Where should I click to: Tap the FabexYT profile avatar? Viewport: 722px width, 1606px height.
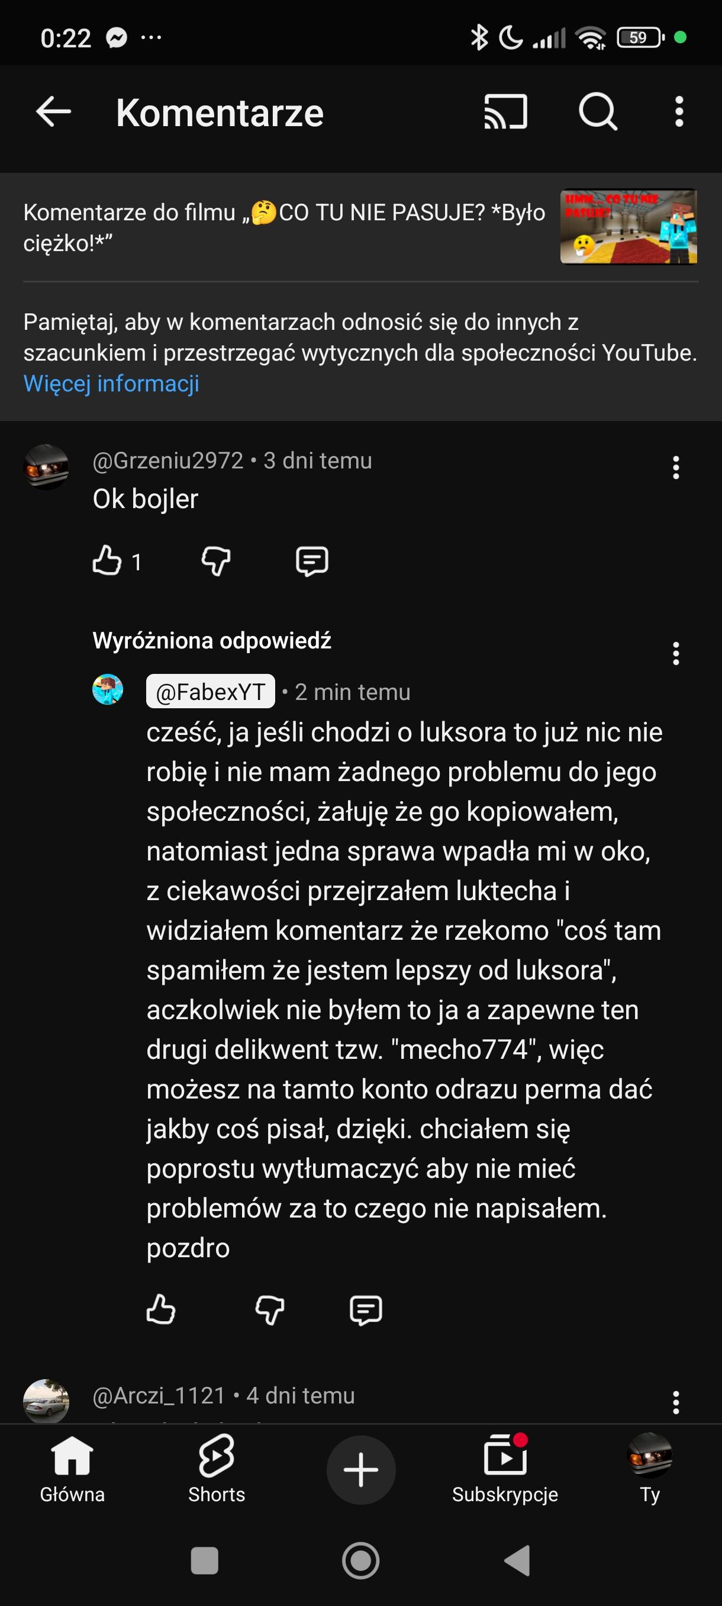pyautogui.click(x=108, y=689)
